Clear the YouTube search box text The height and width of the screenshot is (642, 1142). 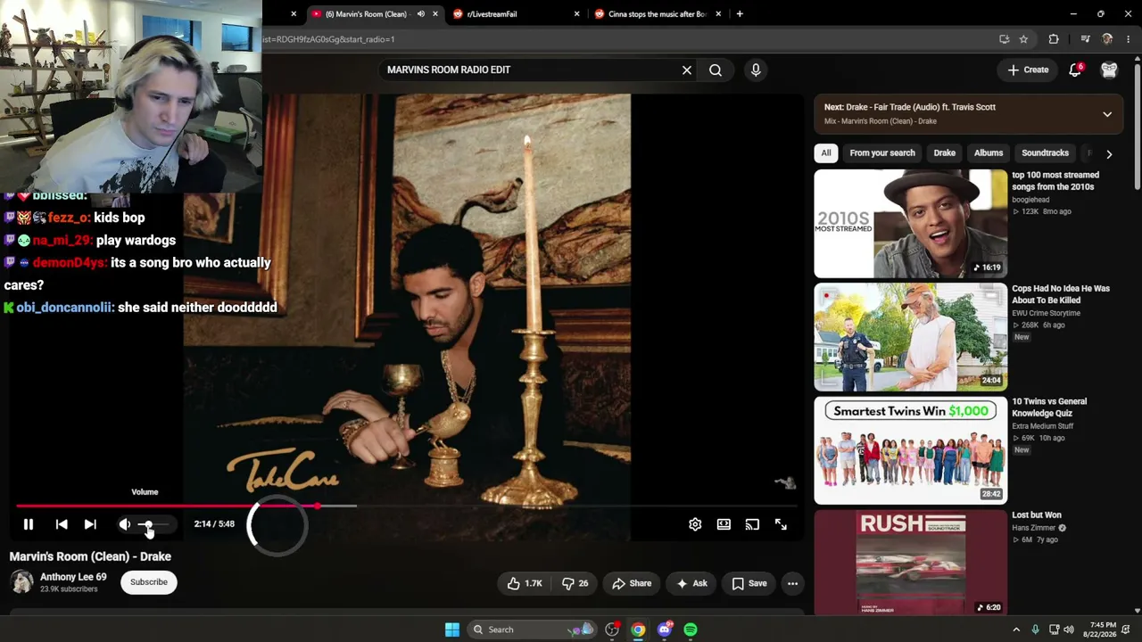click(687, 70)
